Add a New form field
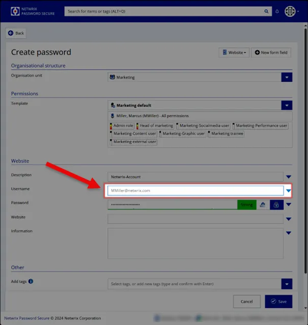The height and width of the screenshot is (325, 308). tap(271, 52)
